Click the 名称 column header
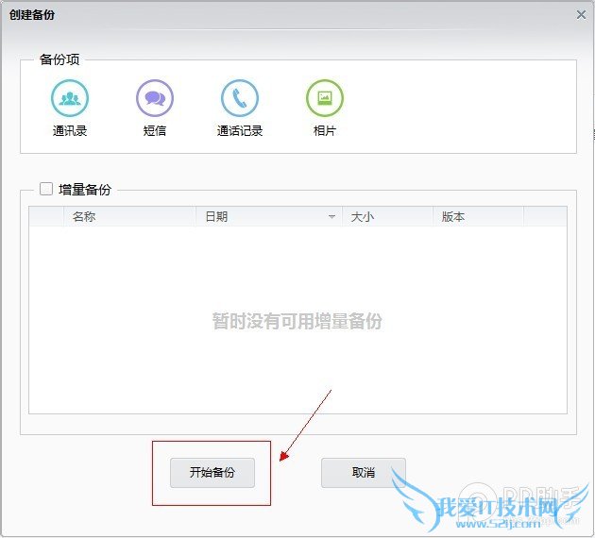 [x=129, y=217]
